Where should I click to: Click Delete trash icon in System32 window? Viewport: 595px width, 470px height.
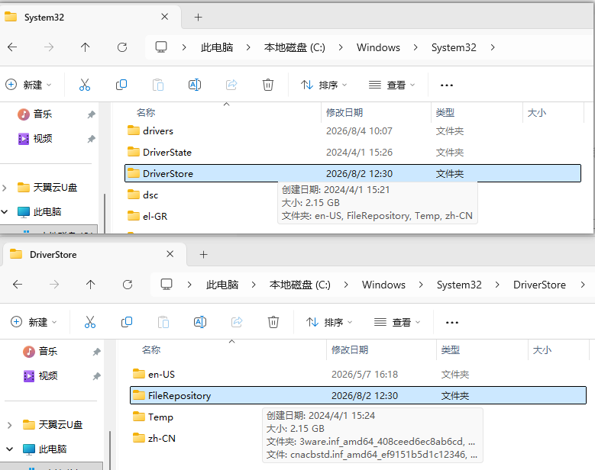coord(268,85)
